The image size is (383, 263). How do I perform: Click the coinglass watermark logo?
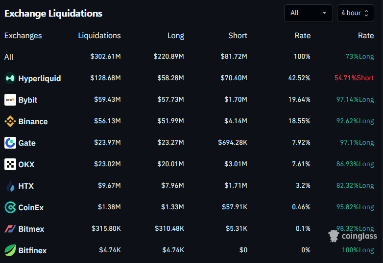pyautogui.click(x=353, y=237)
